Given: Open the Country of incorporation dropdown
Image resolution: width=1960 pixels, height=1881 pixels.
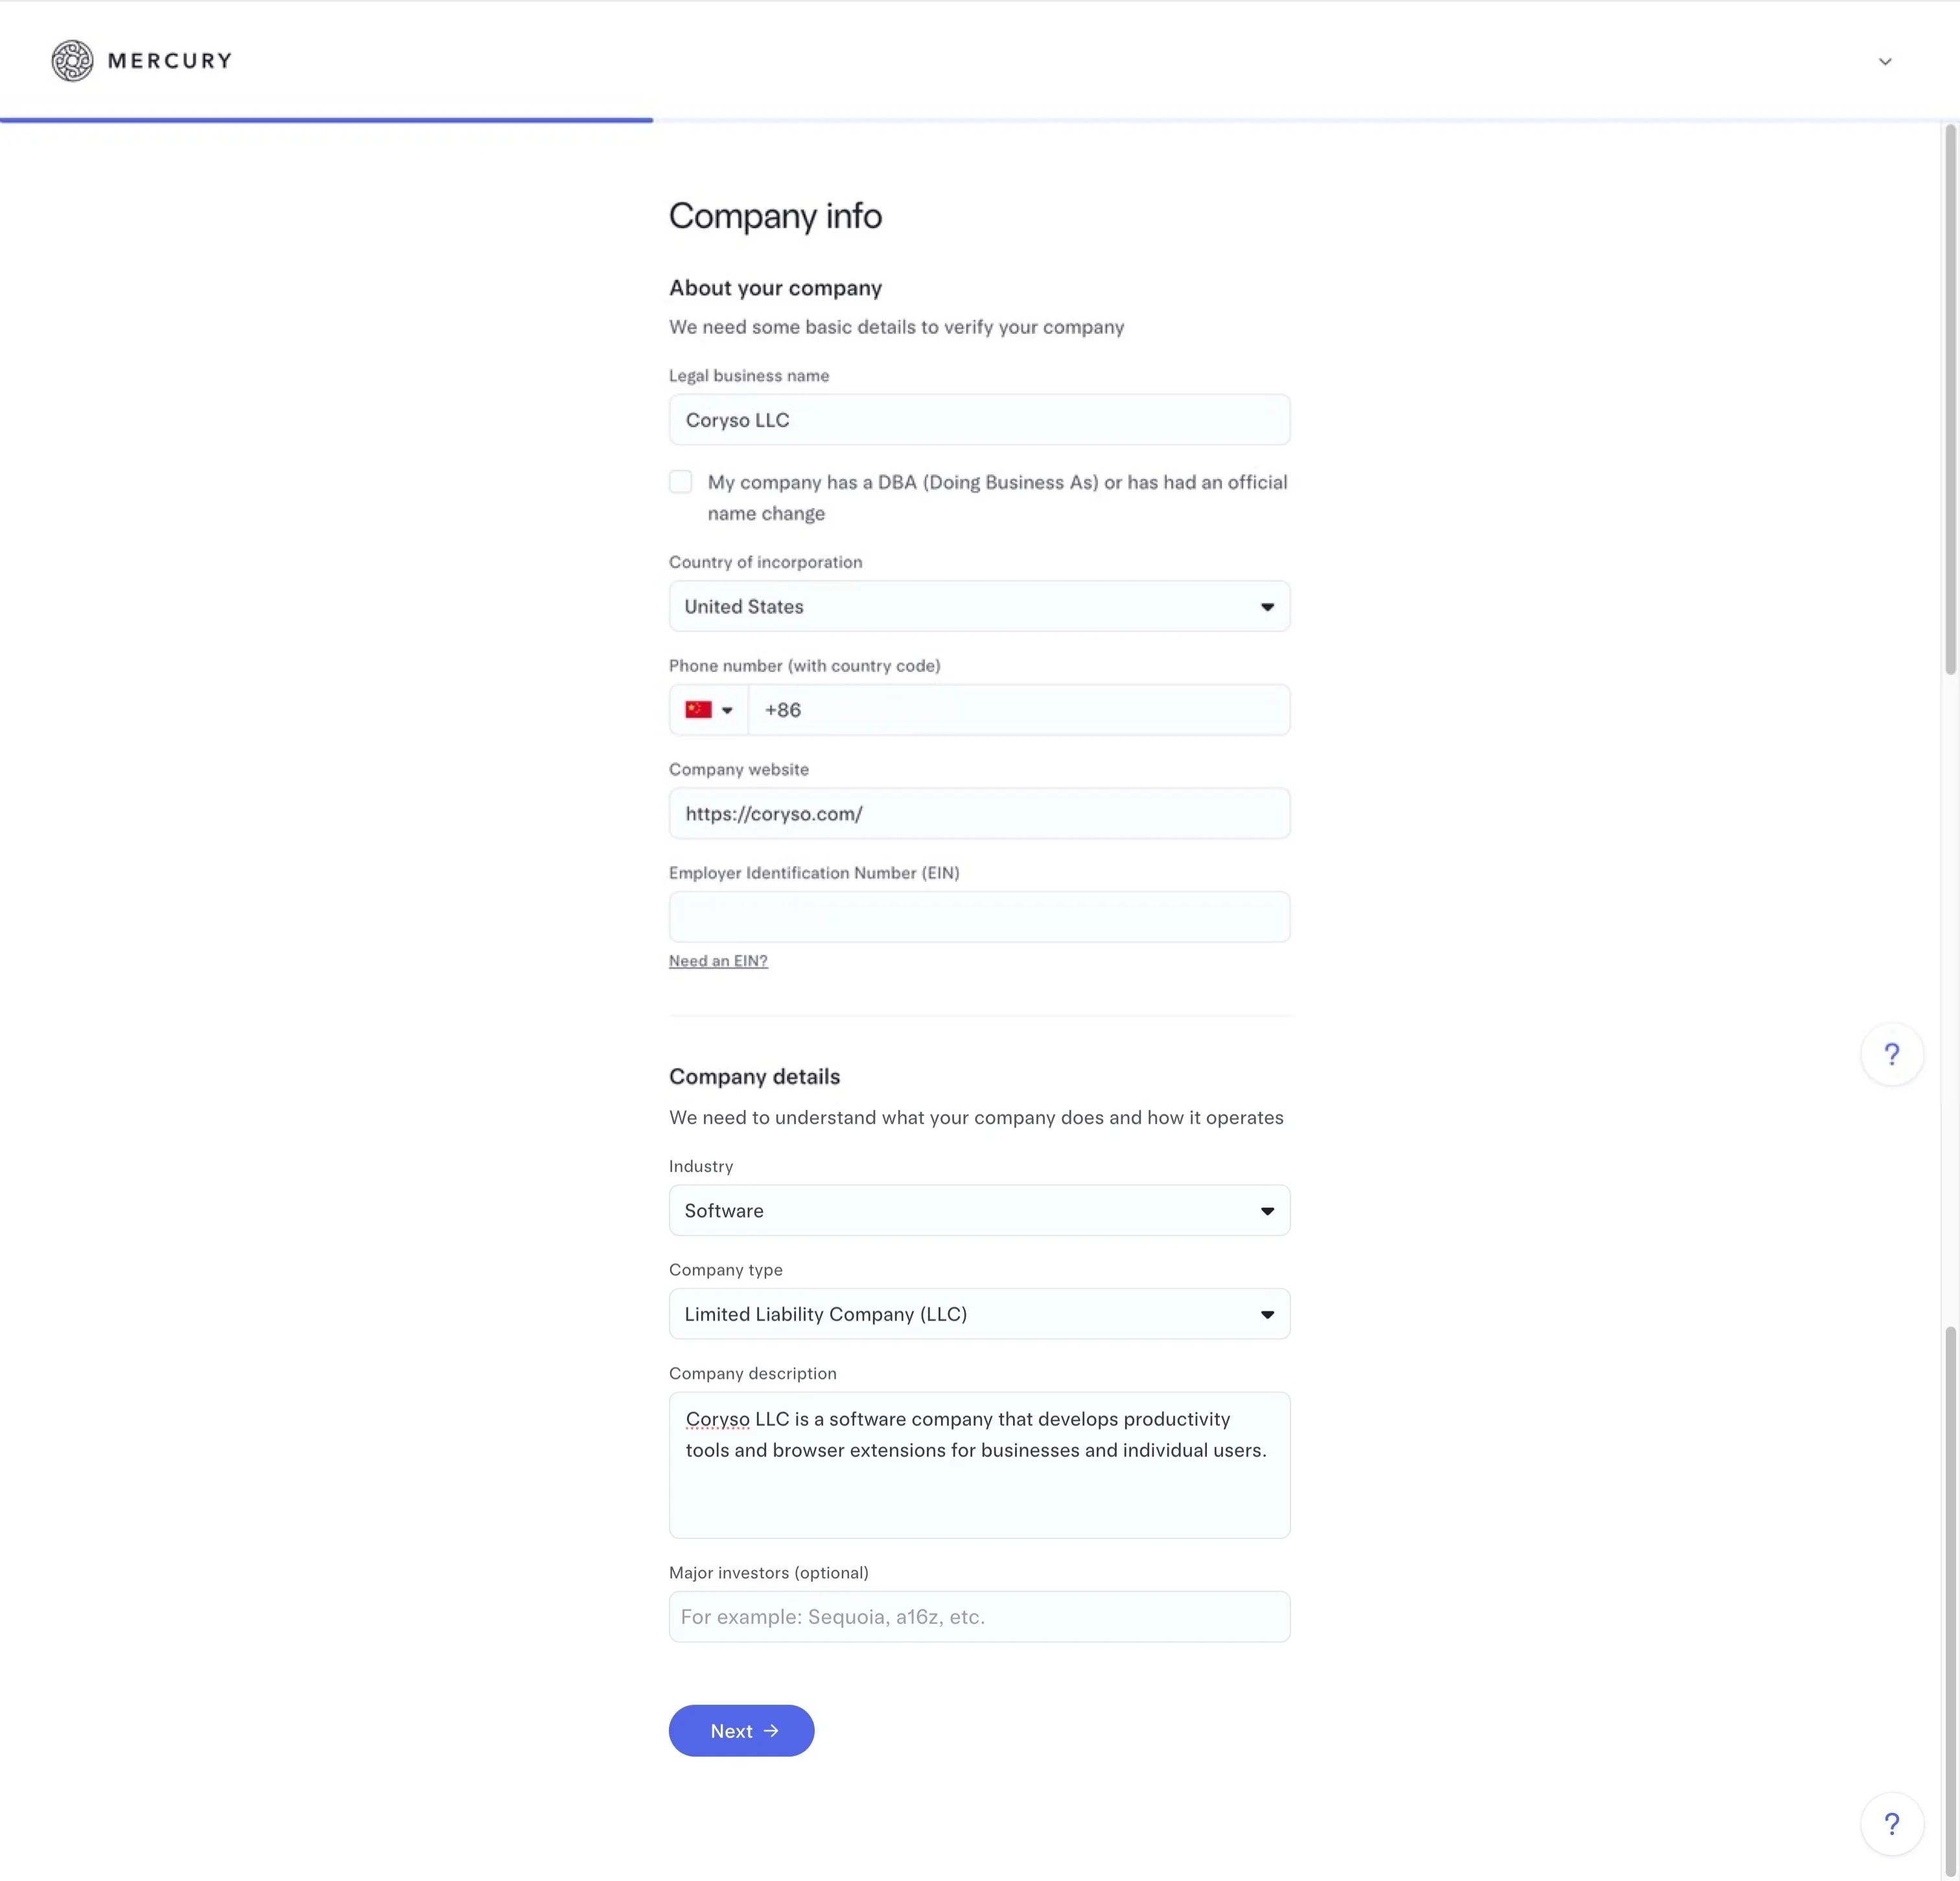Looking at the screenshot, I should click(979, 606).
